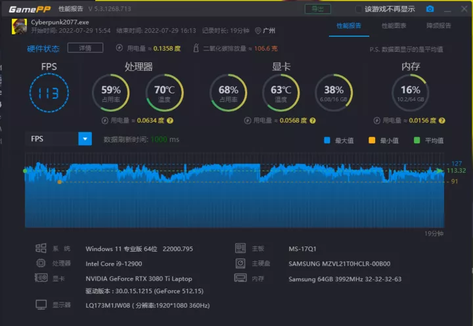Image resolution: width=473 pixels, height=326 pixels.
Task: Click the Cyberpunk2077 game thumbnail
Action: point(19,26)
